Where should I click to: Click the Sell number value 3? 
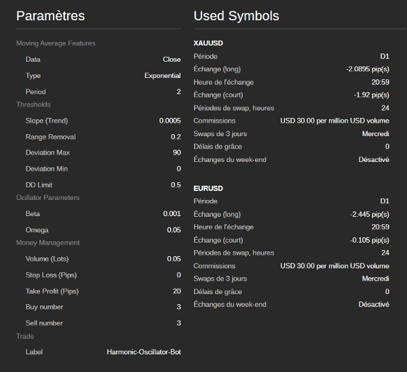pyautogui.click(x=178, y=323)
